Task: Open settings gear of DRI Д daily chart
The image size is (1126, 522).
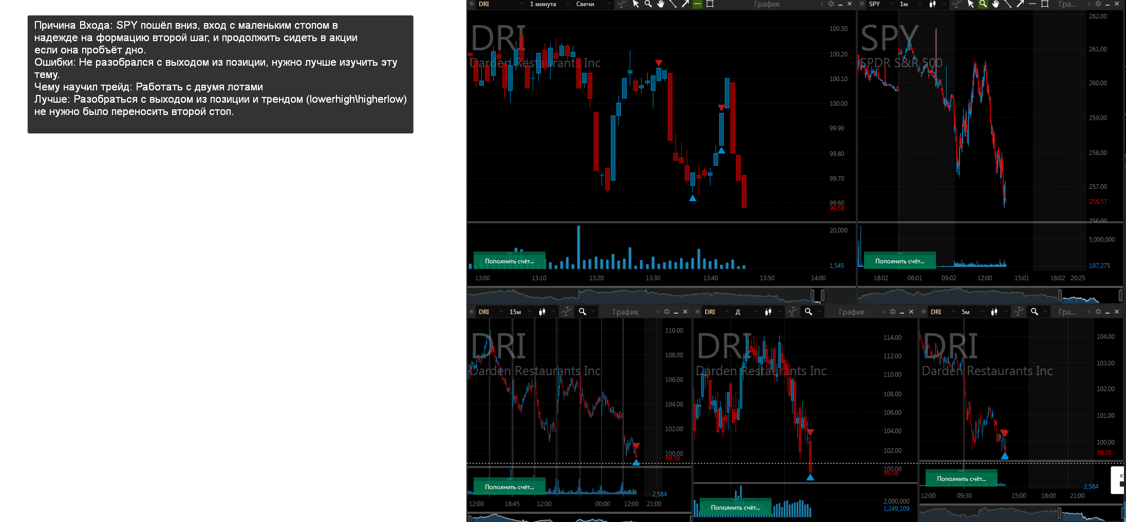Action: (x=892, y=312)
